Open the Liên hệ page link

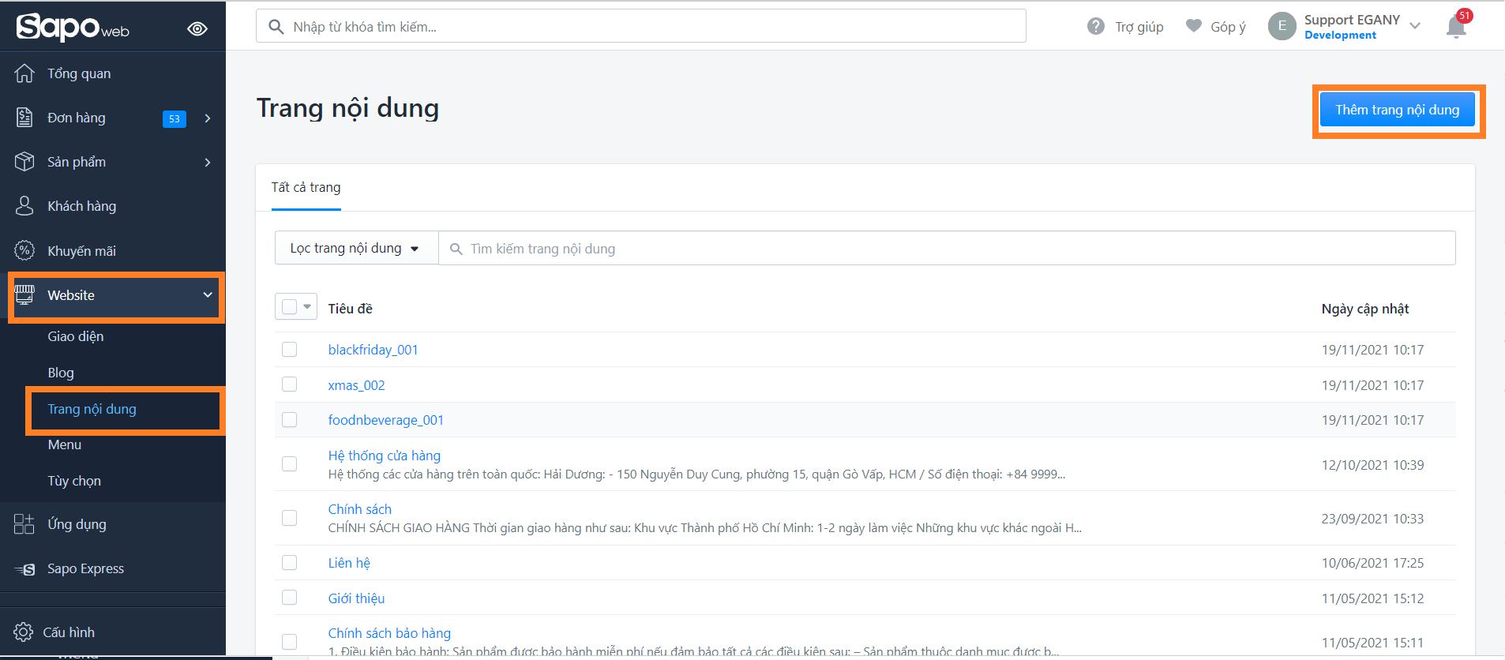[349, 563]
